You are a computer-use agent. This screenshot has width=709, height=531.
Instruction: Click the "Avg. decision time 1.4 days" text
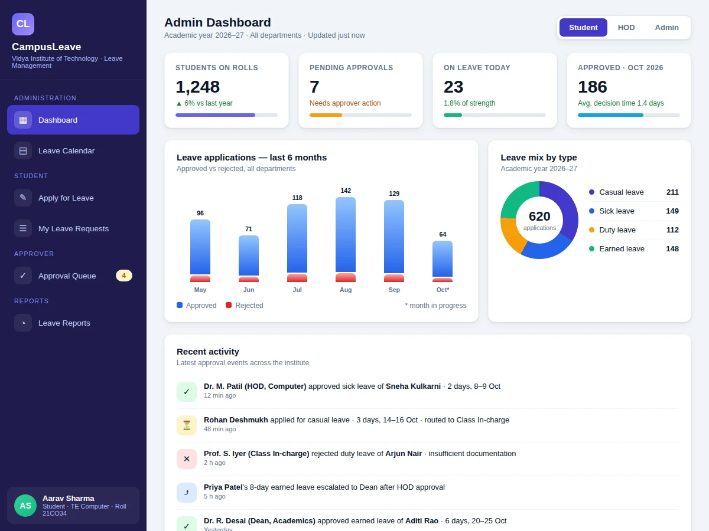(621, 103)
